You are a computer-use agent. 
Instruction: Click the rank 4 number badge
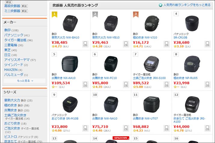click(x=176, y=14)
